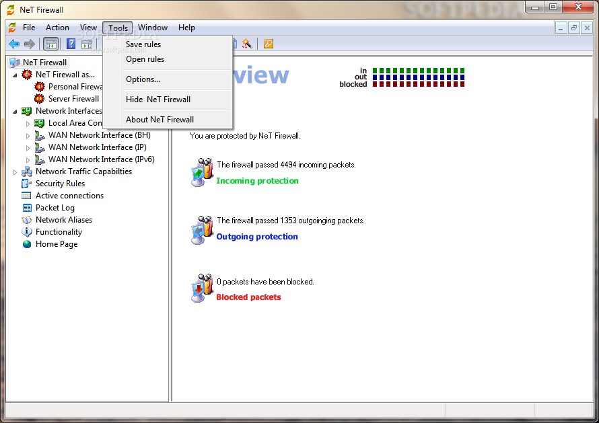Open the Window menu

[x=153, y=28]
